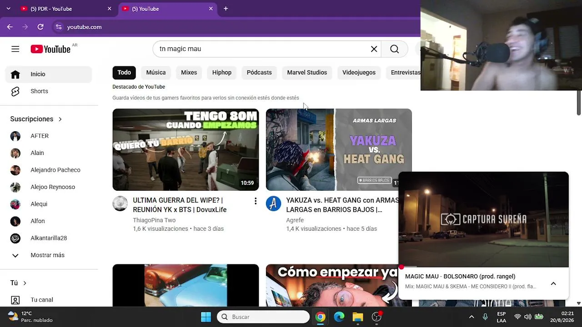Click the page vertical scrollbar thumb

click(579, 103)
